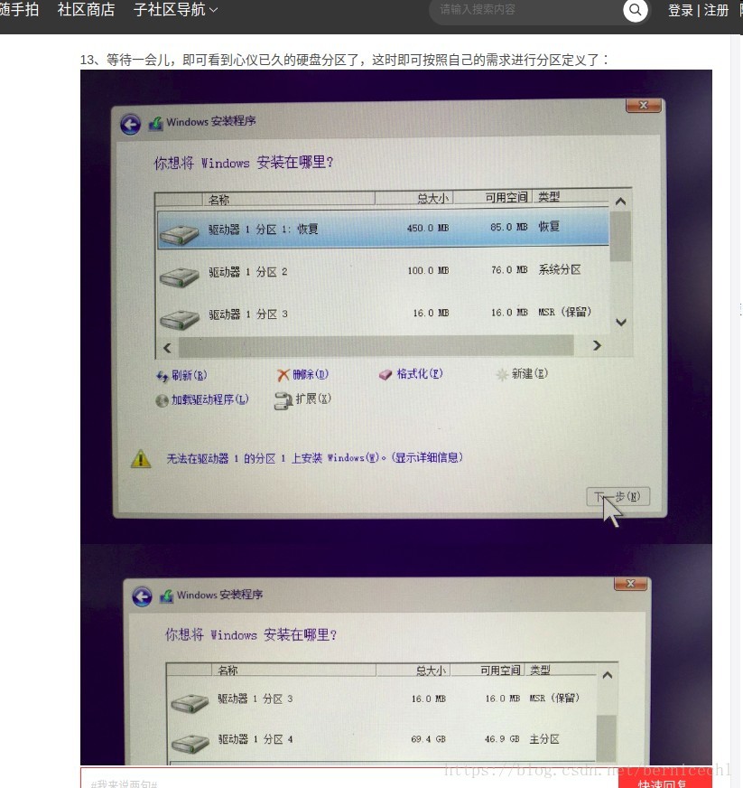Focus the site search input field
The width and height of the screenshot is (743, 788).
[526, 10]
